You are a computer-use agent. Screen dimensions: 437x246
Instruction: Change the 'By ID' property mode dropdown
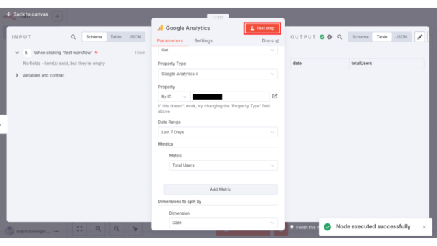[x=173, y=97]
